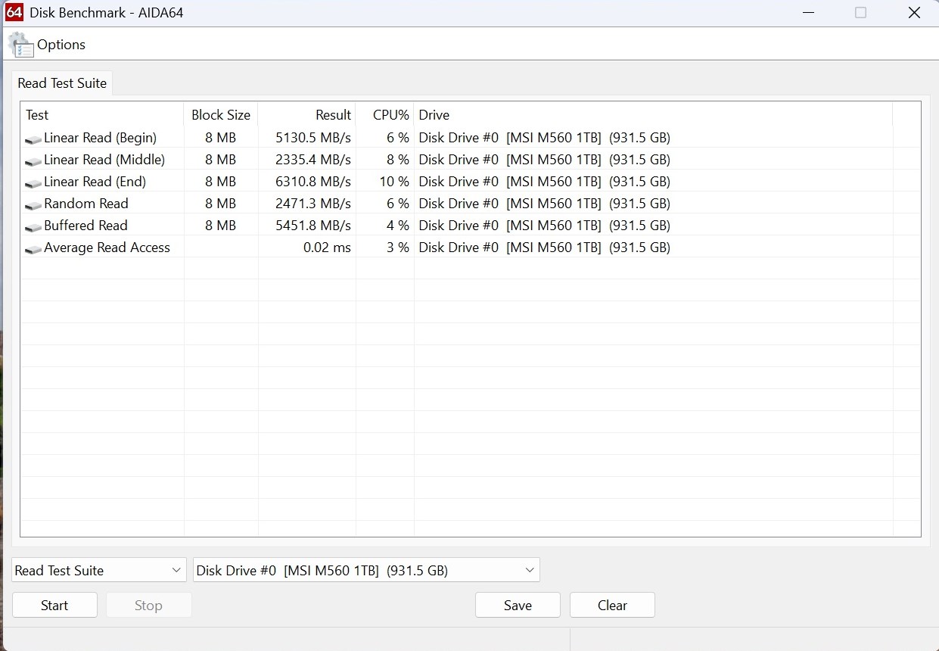
Task: Select the Linear Read (Middle) row text
Action: click(104, 160)
